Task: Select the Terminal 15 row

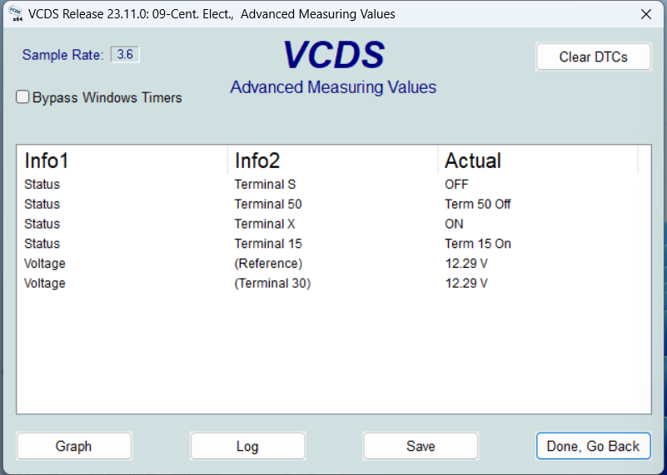Action: [x=333, y=244]
